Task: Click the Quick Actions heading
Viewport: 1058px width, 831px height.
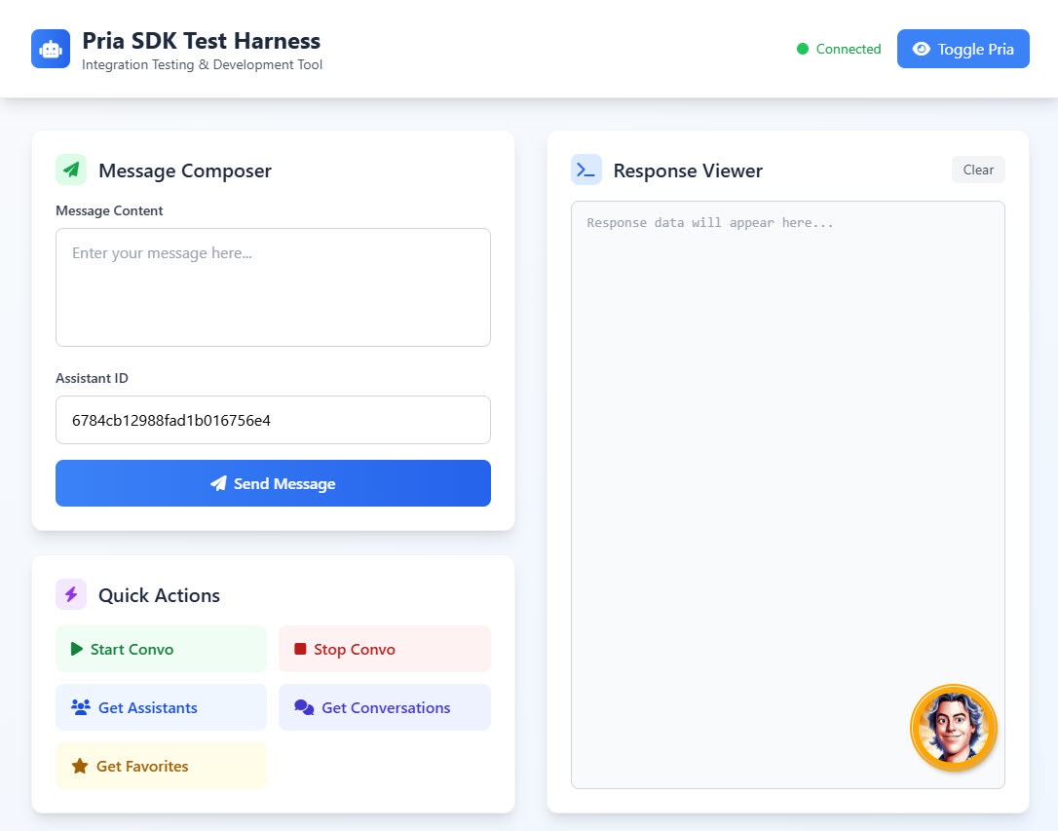Action: point(159,595)
